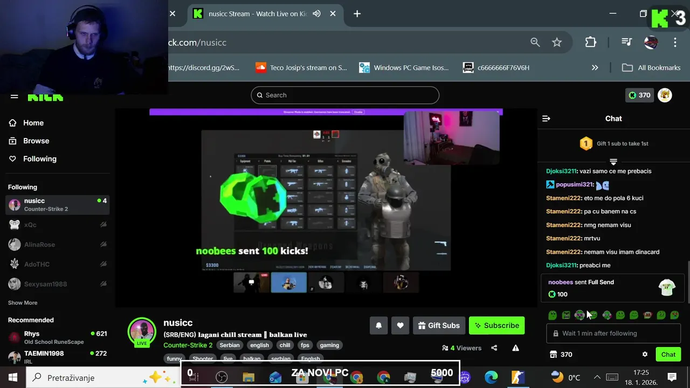
Task: Open Chrome extensions puzzle icon
Action: click(x=591, y=42)
